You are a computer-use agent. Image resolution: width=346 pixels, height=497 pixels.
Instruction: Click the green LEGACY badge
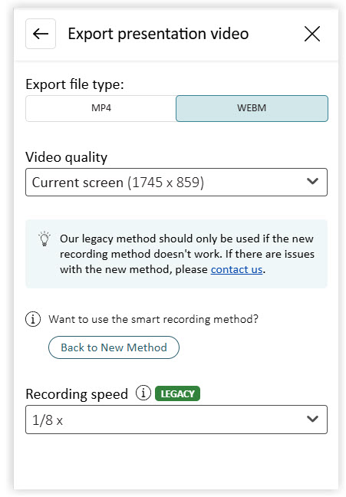point(177,393)
